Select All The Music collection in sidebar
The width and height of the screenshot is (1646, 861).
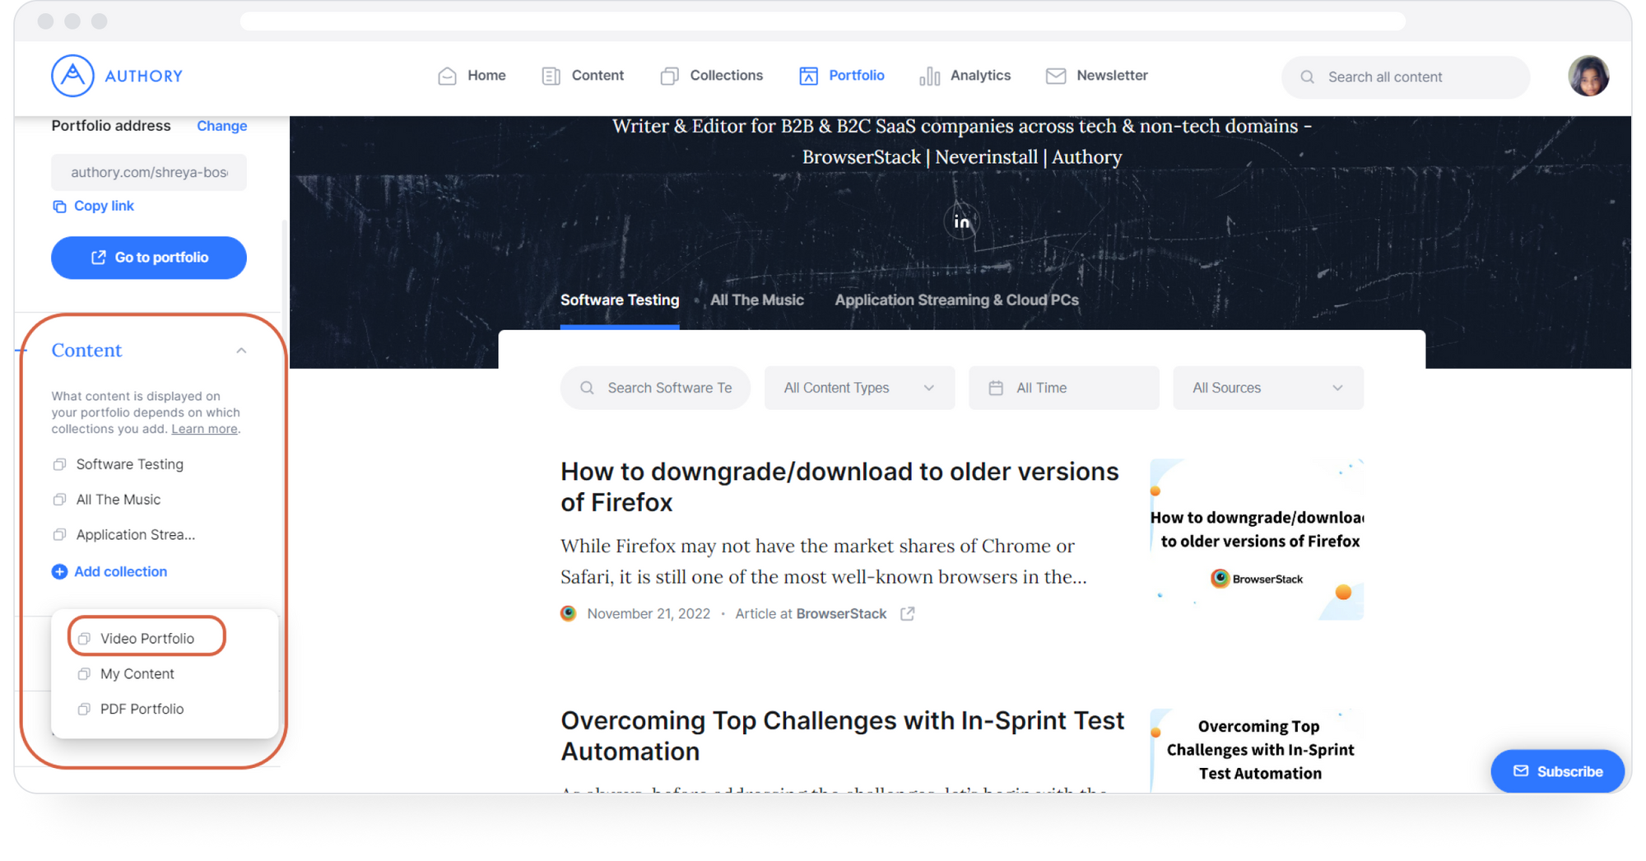[x=106, y=500]
